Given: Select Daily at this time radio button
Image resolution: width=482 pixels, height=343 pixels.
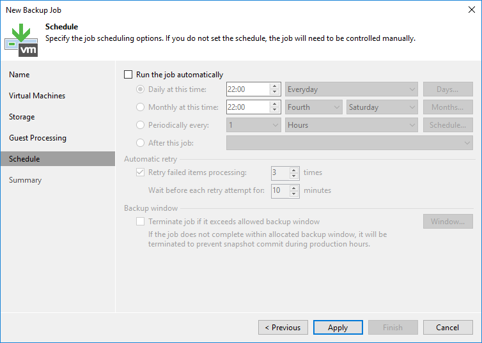Looking at the screenshot, I should [141, 89].
